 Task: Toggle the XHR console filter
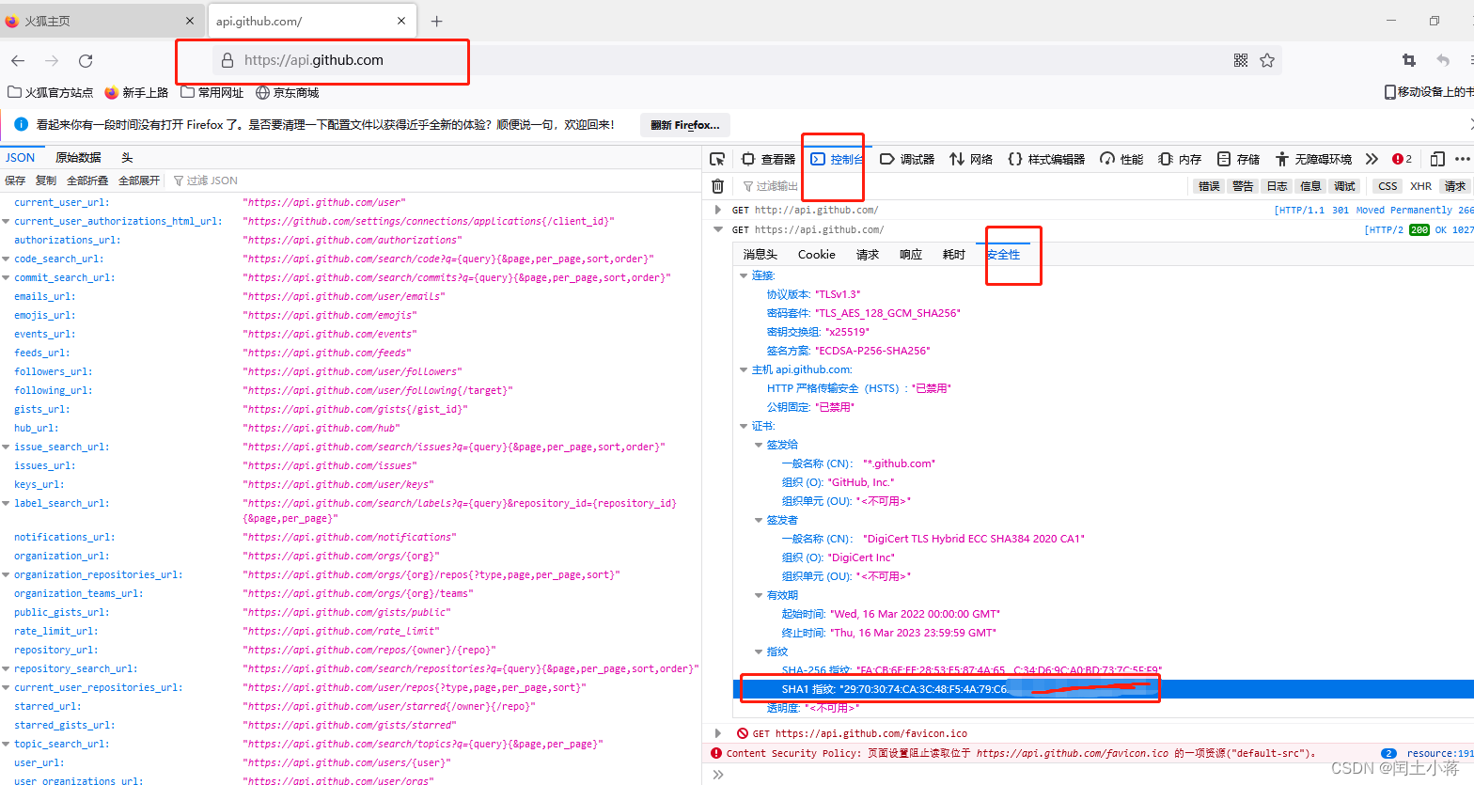click(x=1420, y=186)
